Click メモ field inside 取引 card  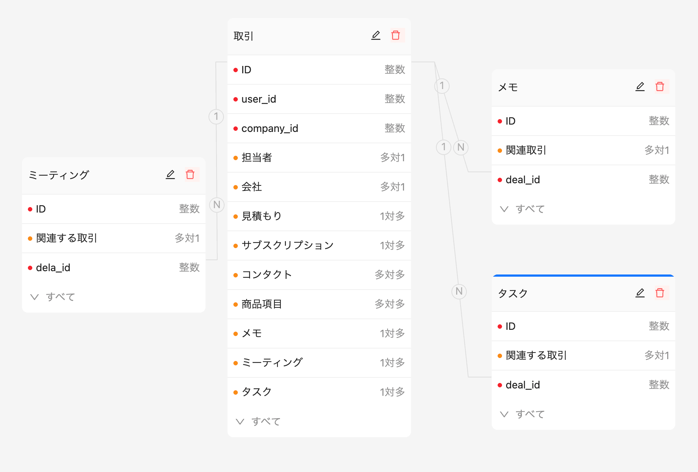click(319, 333)
